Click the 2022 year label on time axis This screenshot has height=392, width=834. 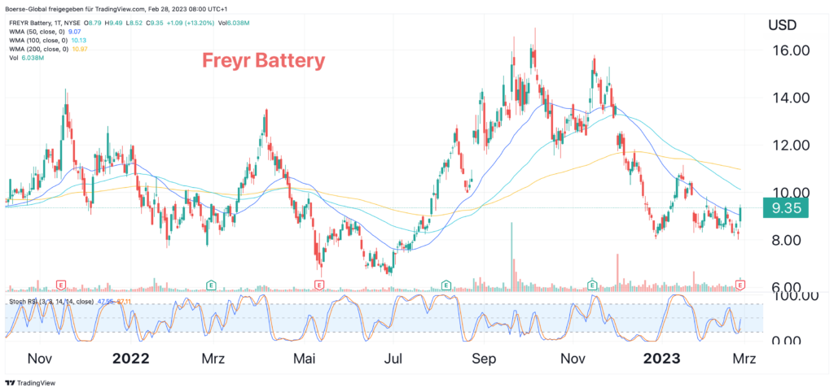tap(131, 359)
